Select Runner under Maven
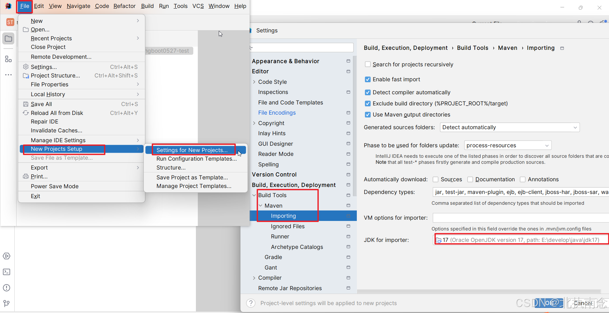The image size is (609, 313). pos(280,236)
